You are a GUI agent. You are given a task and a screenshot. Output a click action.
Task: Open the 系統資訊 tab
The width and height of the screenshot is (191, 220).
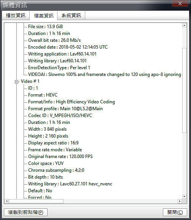(x=71, y=16)
